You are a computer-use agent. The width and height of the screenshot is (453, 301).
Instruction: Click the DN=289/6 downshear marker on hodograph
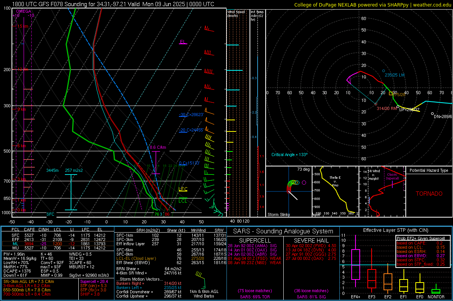click(x=433, y=114)
